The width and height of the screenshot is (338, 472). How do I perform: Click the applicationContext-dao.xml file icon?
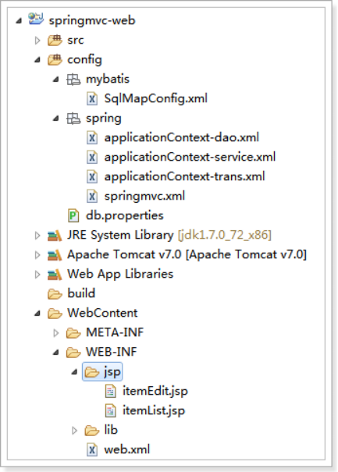pos(92,138)
